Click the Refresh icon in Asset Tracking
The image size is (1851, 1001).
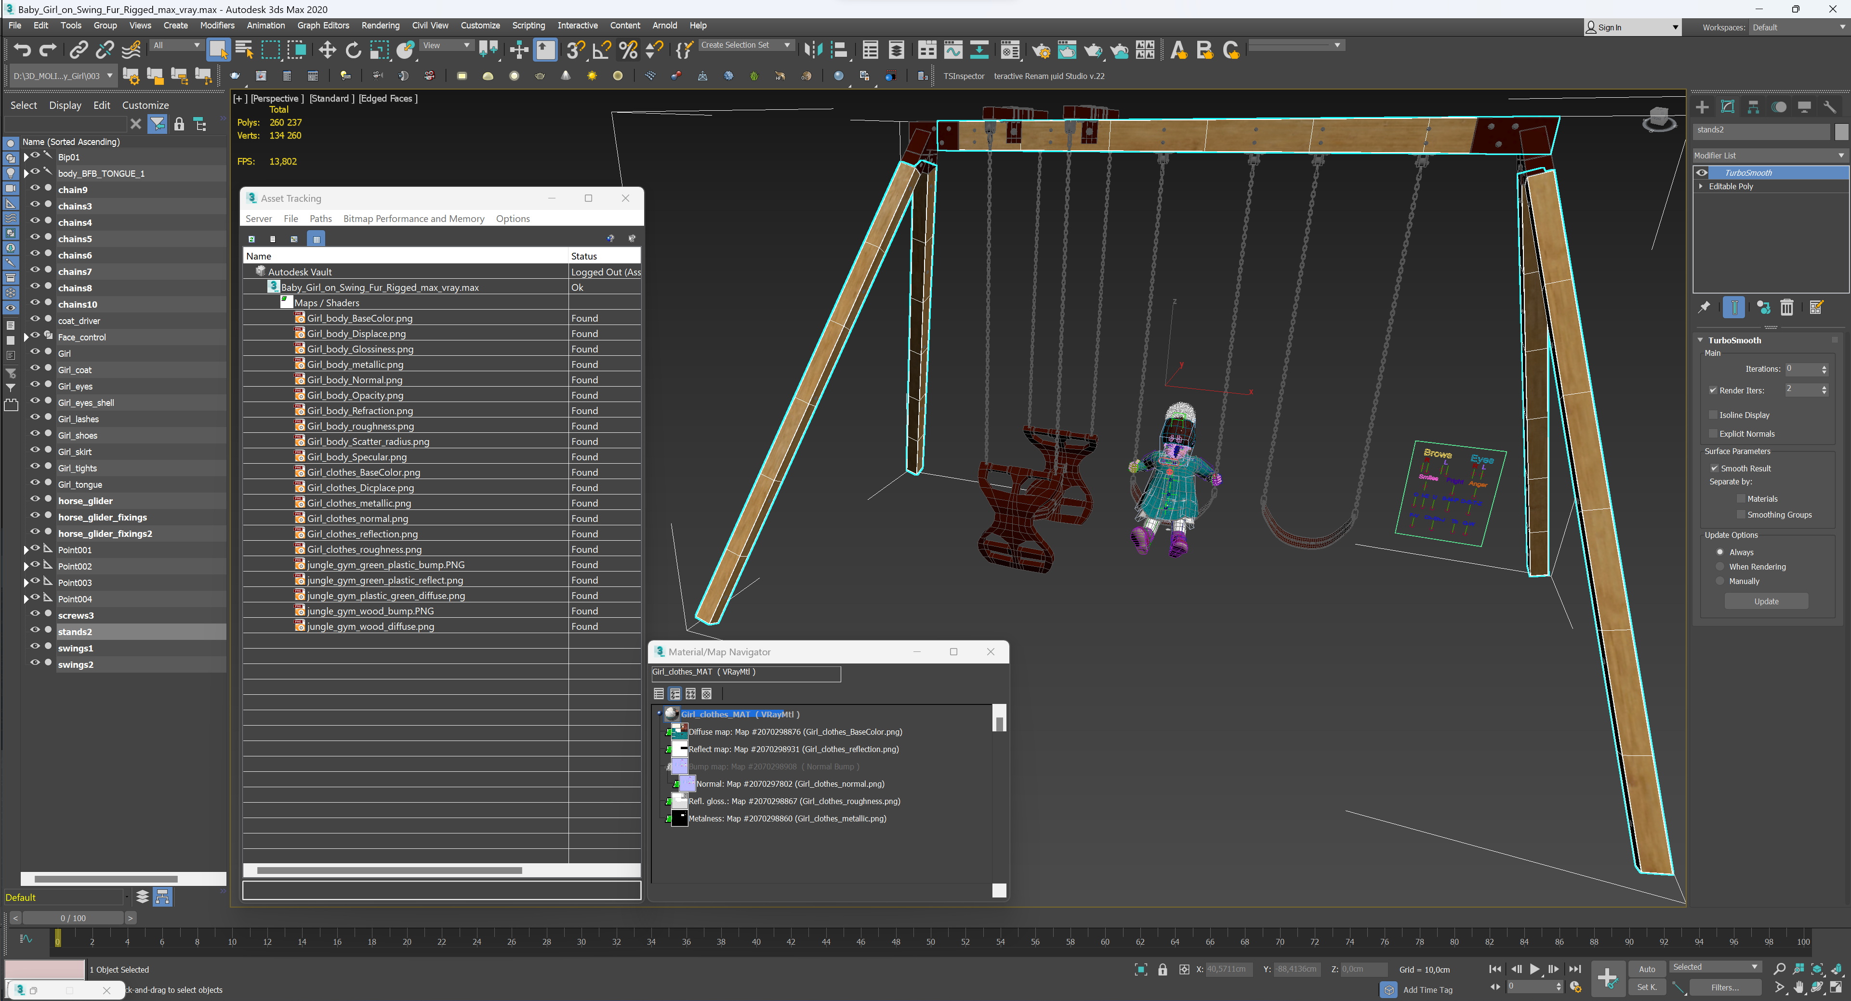(251, 238)
